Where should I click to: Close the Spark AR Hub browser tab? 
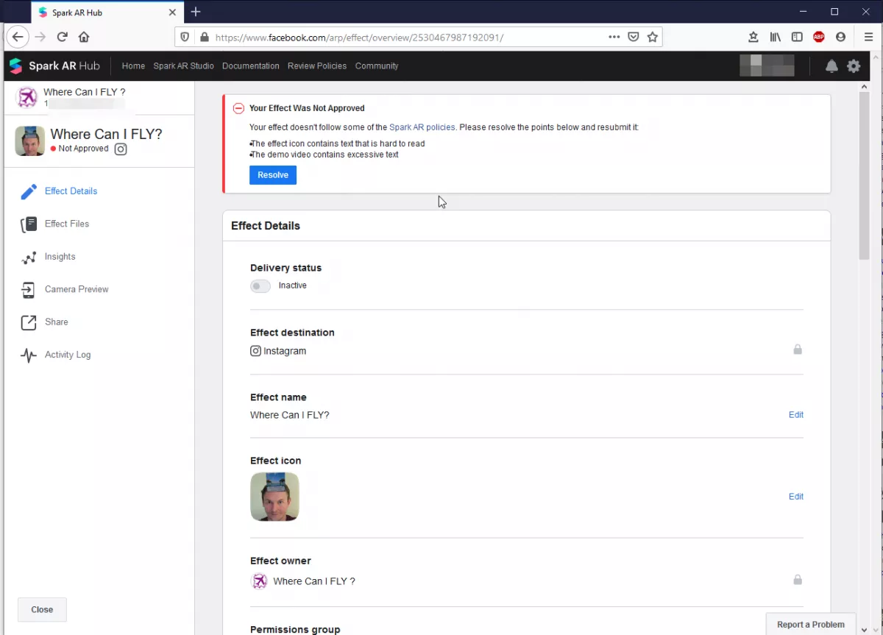173,13
